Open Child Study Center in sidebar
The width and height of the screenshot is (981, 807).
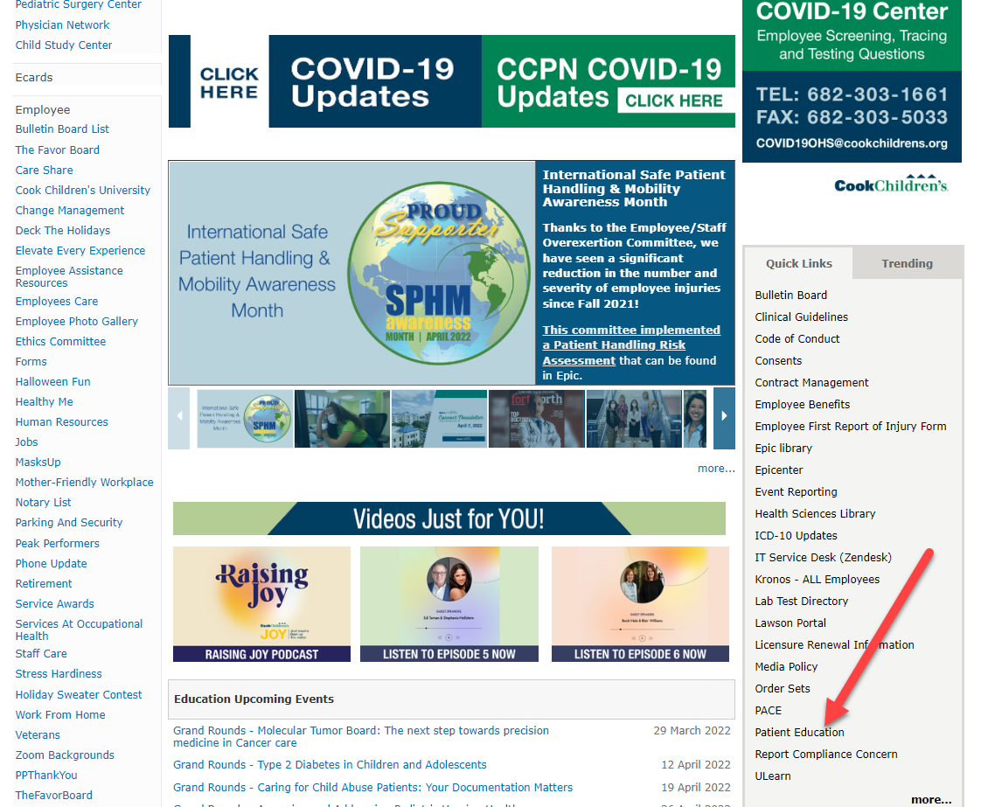[x=64, y=45]
